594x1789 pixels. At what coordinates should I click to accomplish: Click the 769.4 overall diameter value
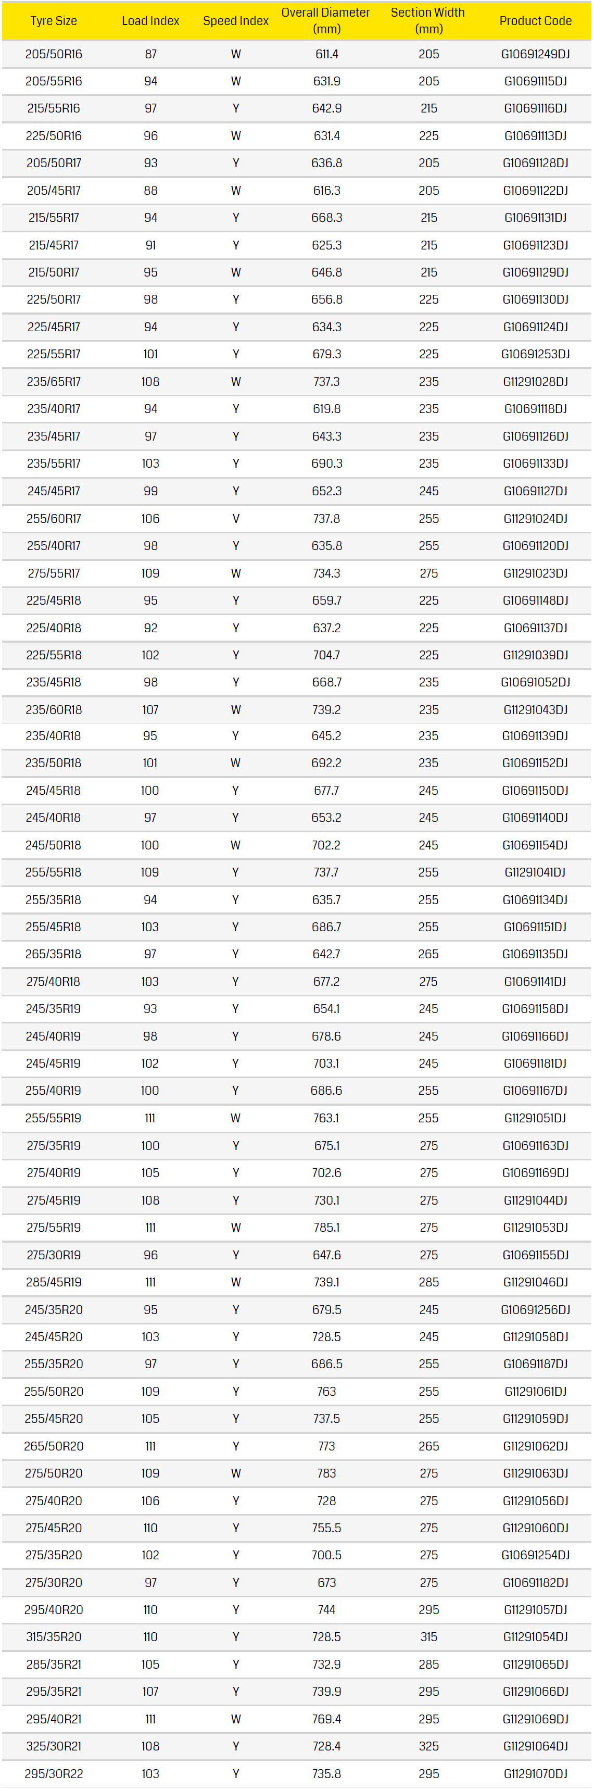(x=326, y=1719)
